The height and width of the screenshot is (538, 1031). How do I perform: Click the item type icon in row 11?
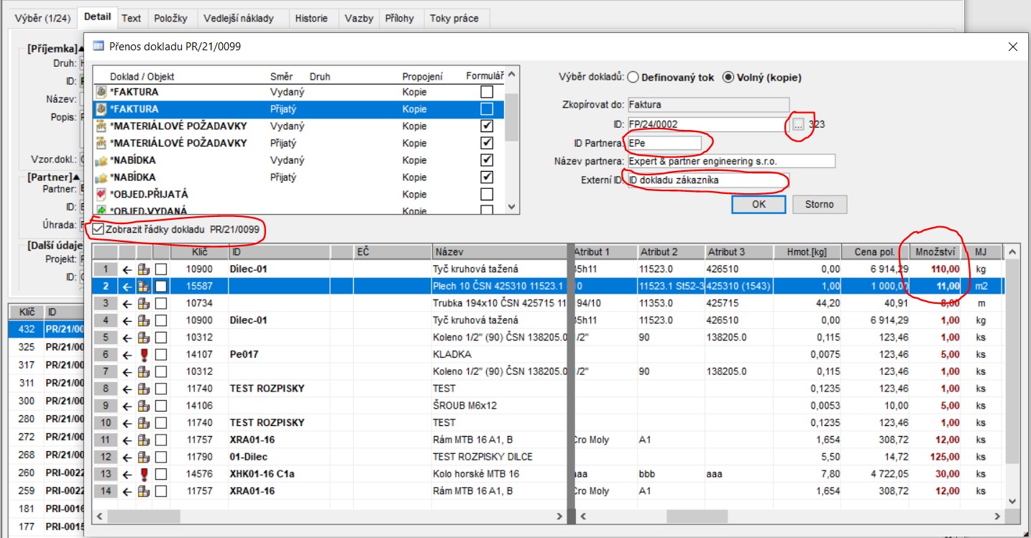pyautogui.click(x=144, y=440)
